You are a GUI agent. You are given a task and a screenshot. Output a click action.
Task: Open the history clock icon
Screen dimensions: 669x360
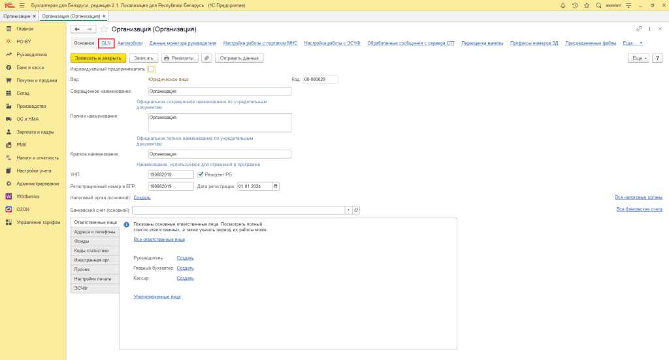coord(574,5)
